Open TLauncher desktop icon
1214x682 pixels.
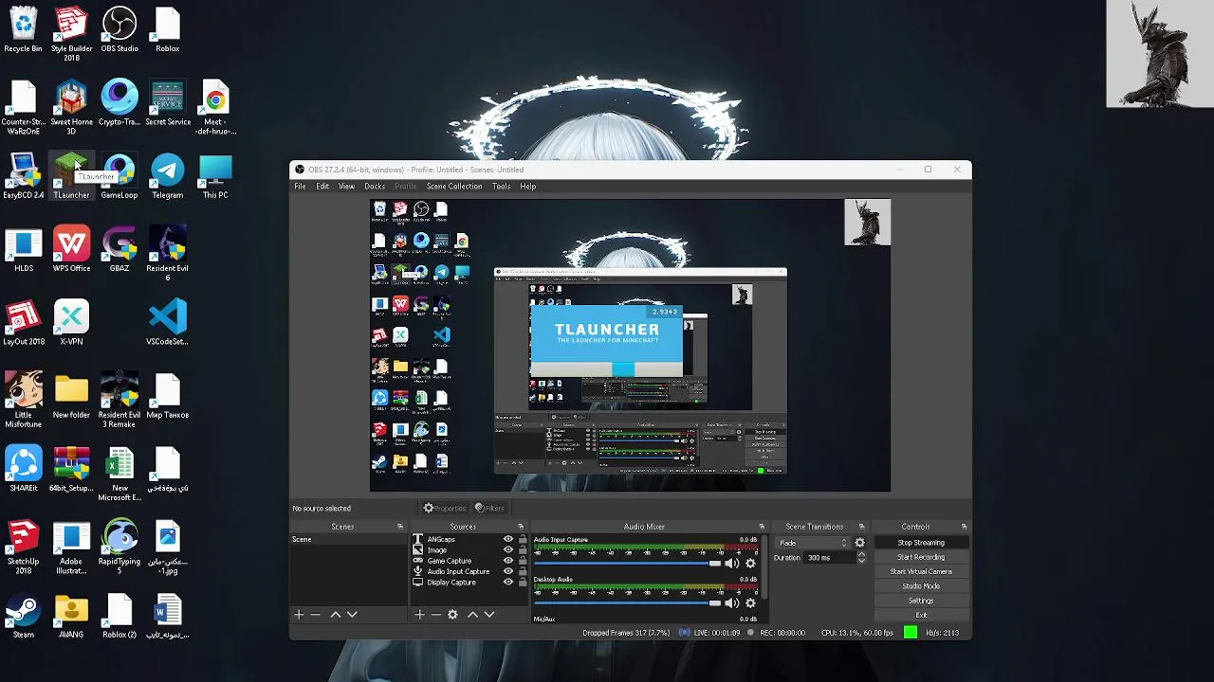click(71, 177)
